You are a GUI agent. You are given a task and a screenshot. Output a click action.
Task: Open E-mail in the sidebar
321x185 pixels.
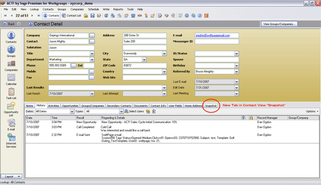(x=11, y=125)
